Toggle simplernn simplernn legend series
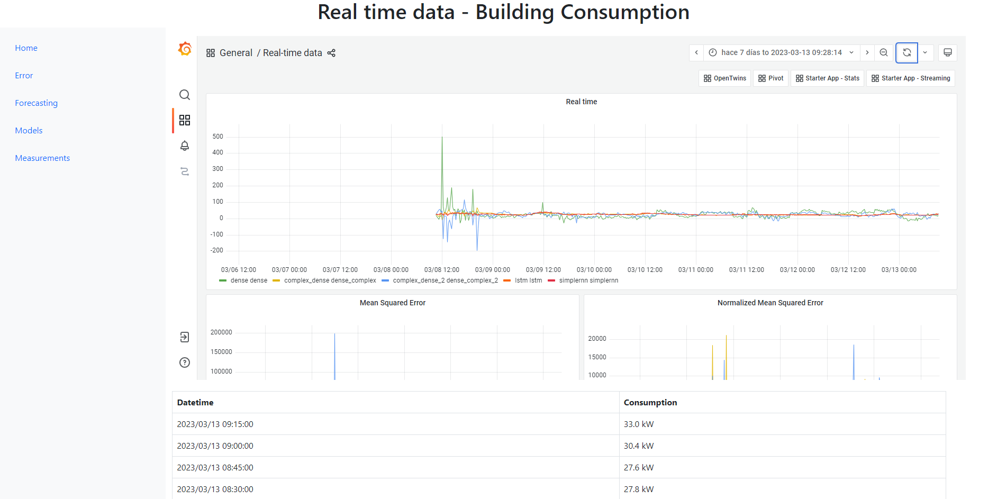This screenshot has width=988, height=499. tap(588, 280)
